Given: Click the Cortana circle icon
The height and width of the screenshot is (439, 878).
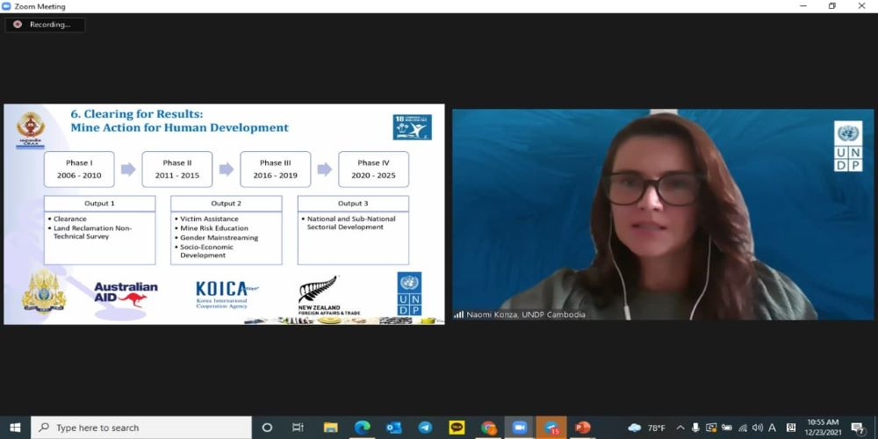Looking at the screenshot, I should (267, 428).
